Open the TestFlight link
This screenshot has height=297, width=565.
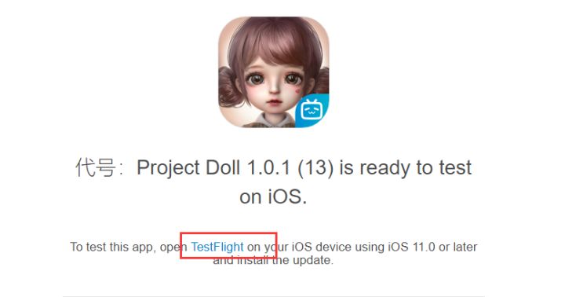coord(217,247)
